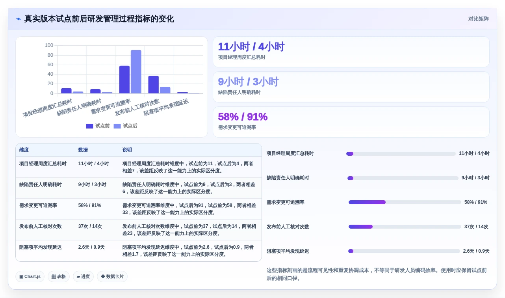505x298 pixels.
Task: Click table row label 阻塞项平均发现延迟
Action: pyautogui.click(x=41, y=248)
